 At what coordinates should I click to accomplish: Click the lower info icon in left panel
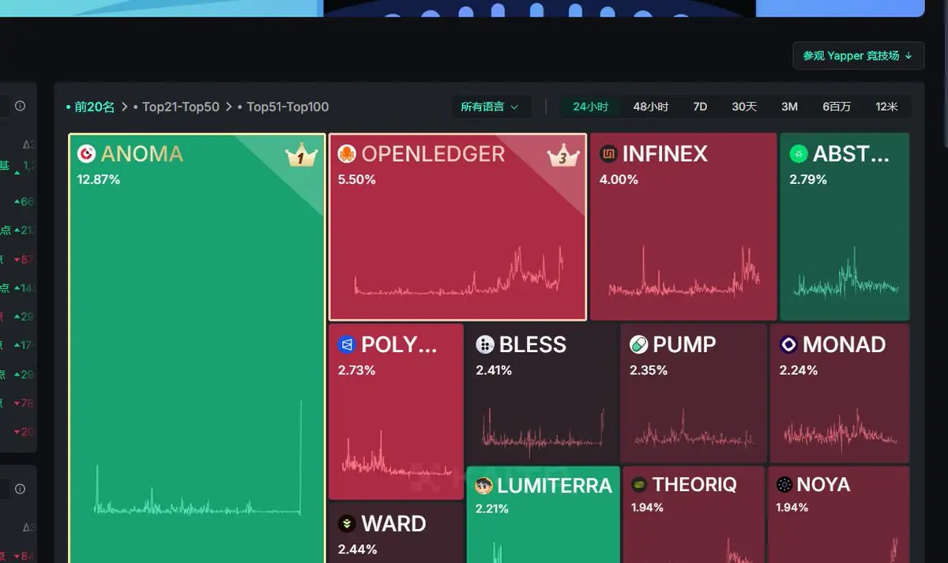click(x=21, y=489)
